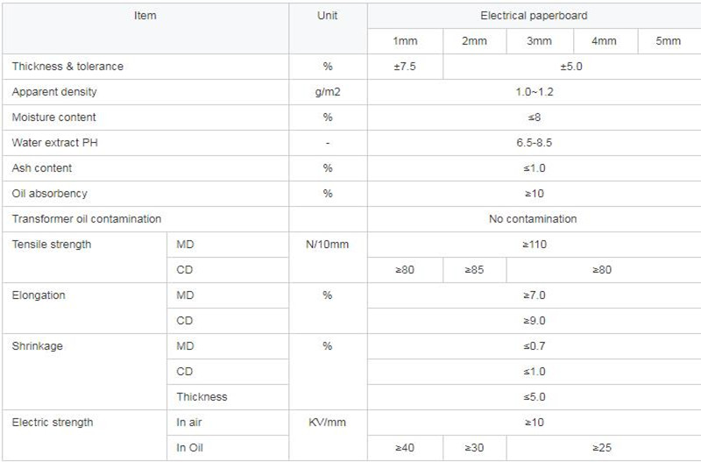Click the ≥85 tensile CD value

(474, 270)
